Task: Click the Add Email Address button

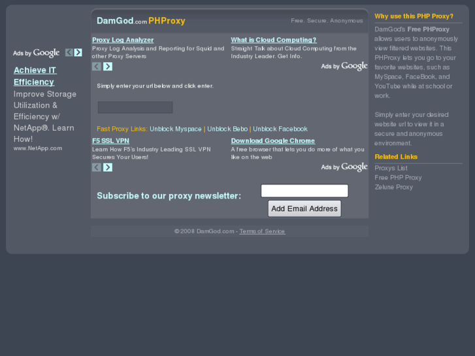Action: pyautogui.click(x=304, y=208)
